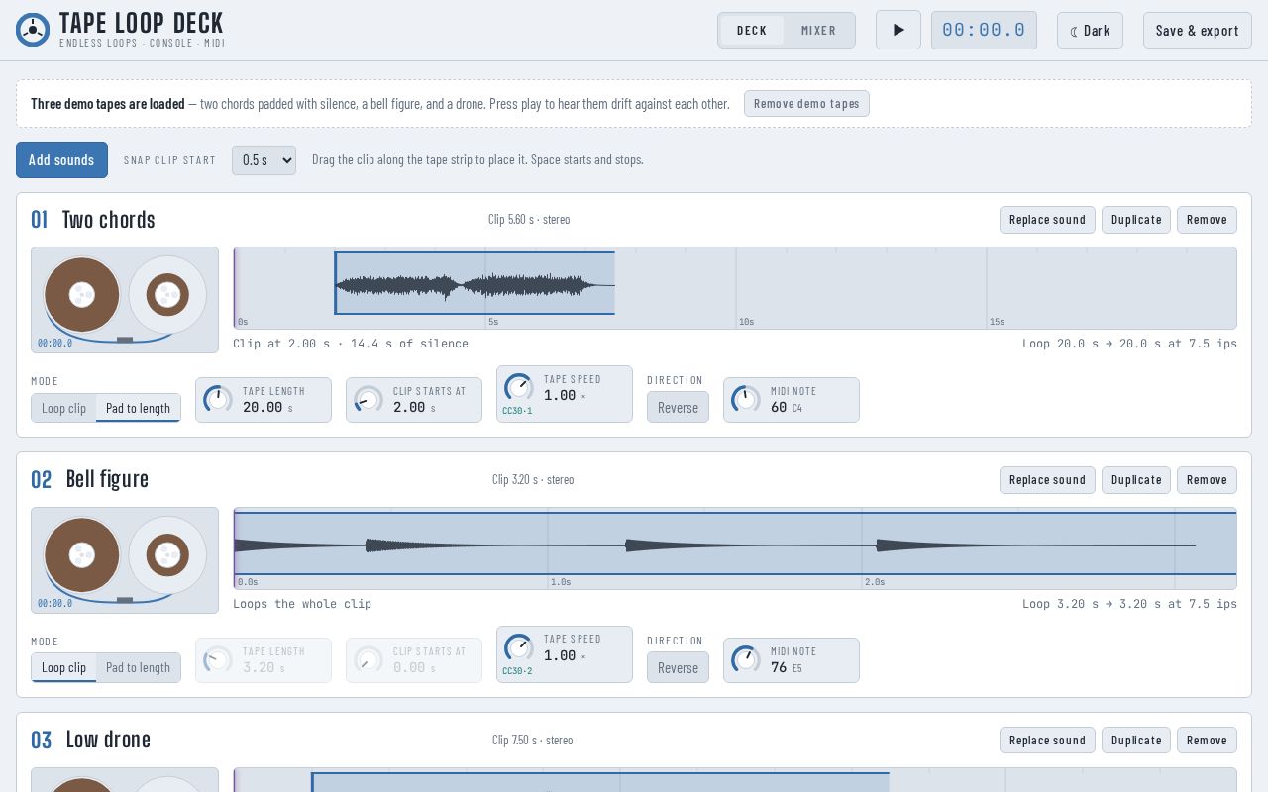The width and height of the screenshot is (1268, 792).
Task: Replace sound on Low drone tape
Action: 1047,741
